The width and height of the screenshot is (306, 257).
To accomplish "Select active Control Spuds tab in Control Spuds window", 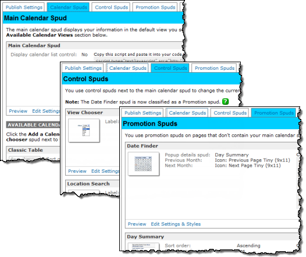I will coord(170,68).
